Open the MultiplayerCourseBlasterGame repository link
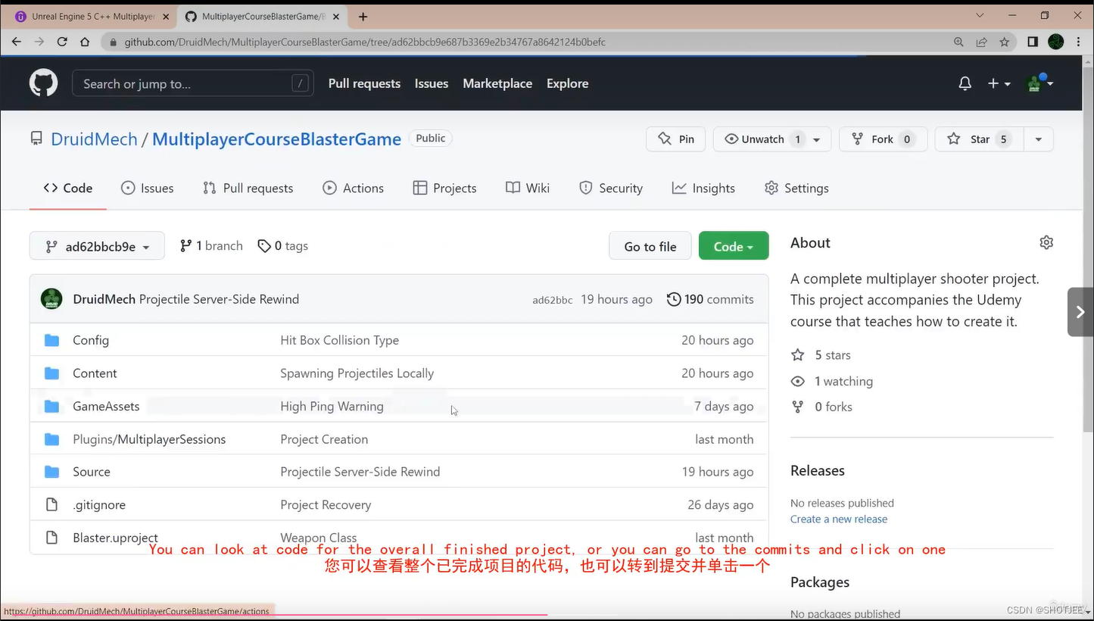 (276, 139)
